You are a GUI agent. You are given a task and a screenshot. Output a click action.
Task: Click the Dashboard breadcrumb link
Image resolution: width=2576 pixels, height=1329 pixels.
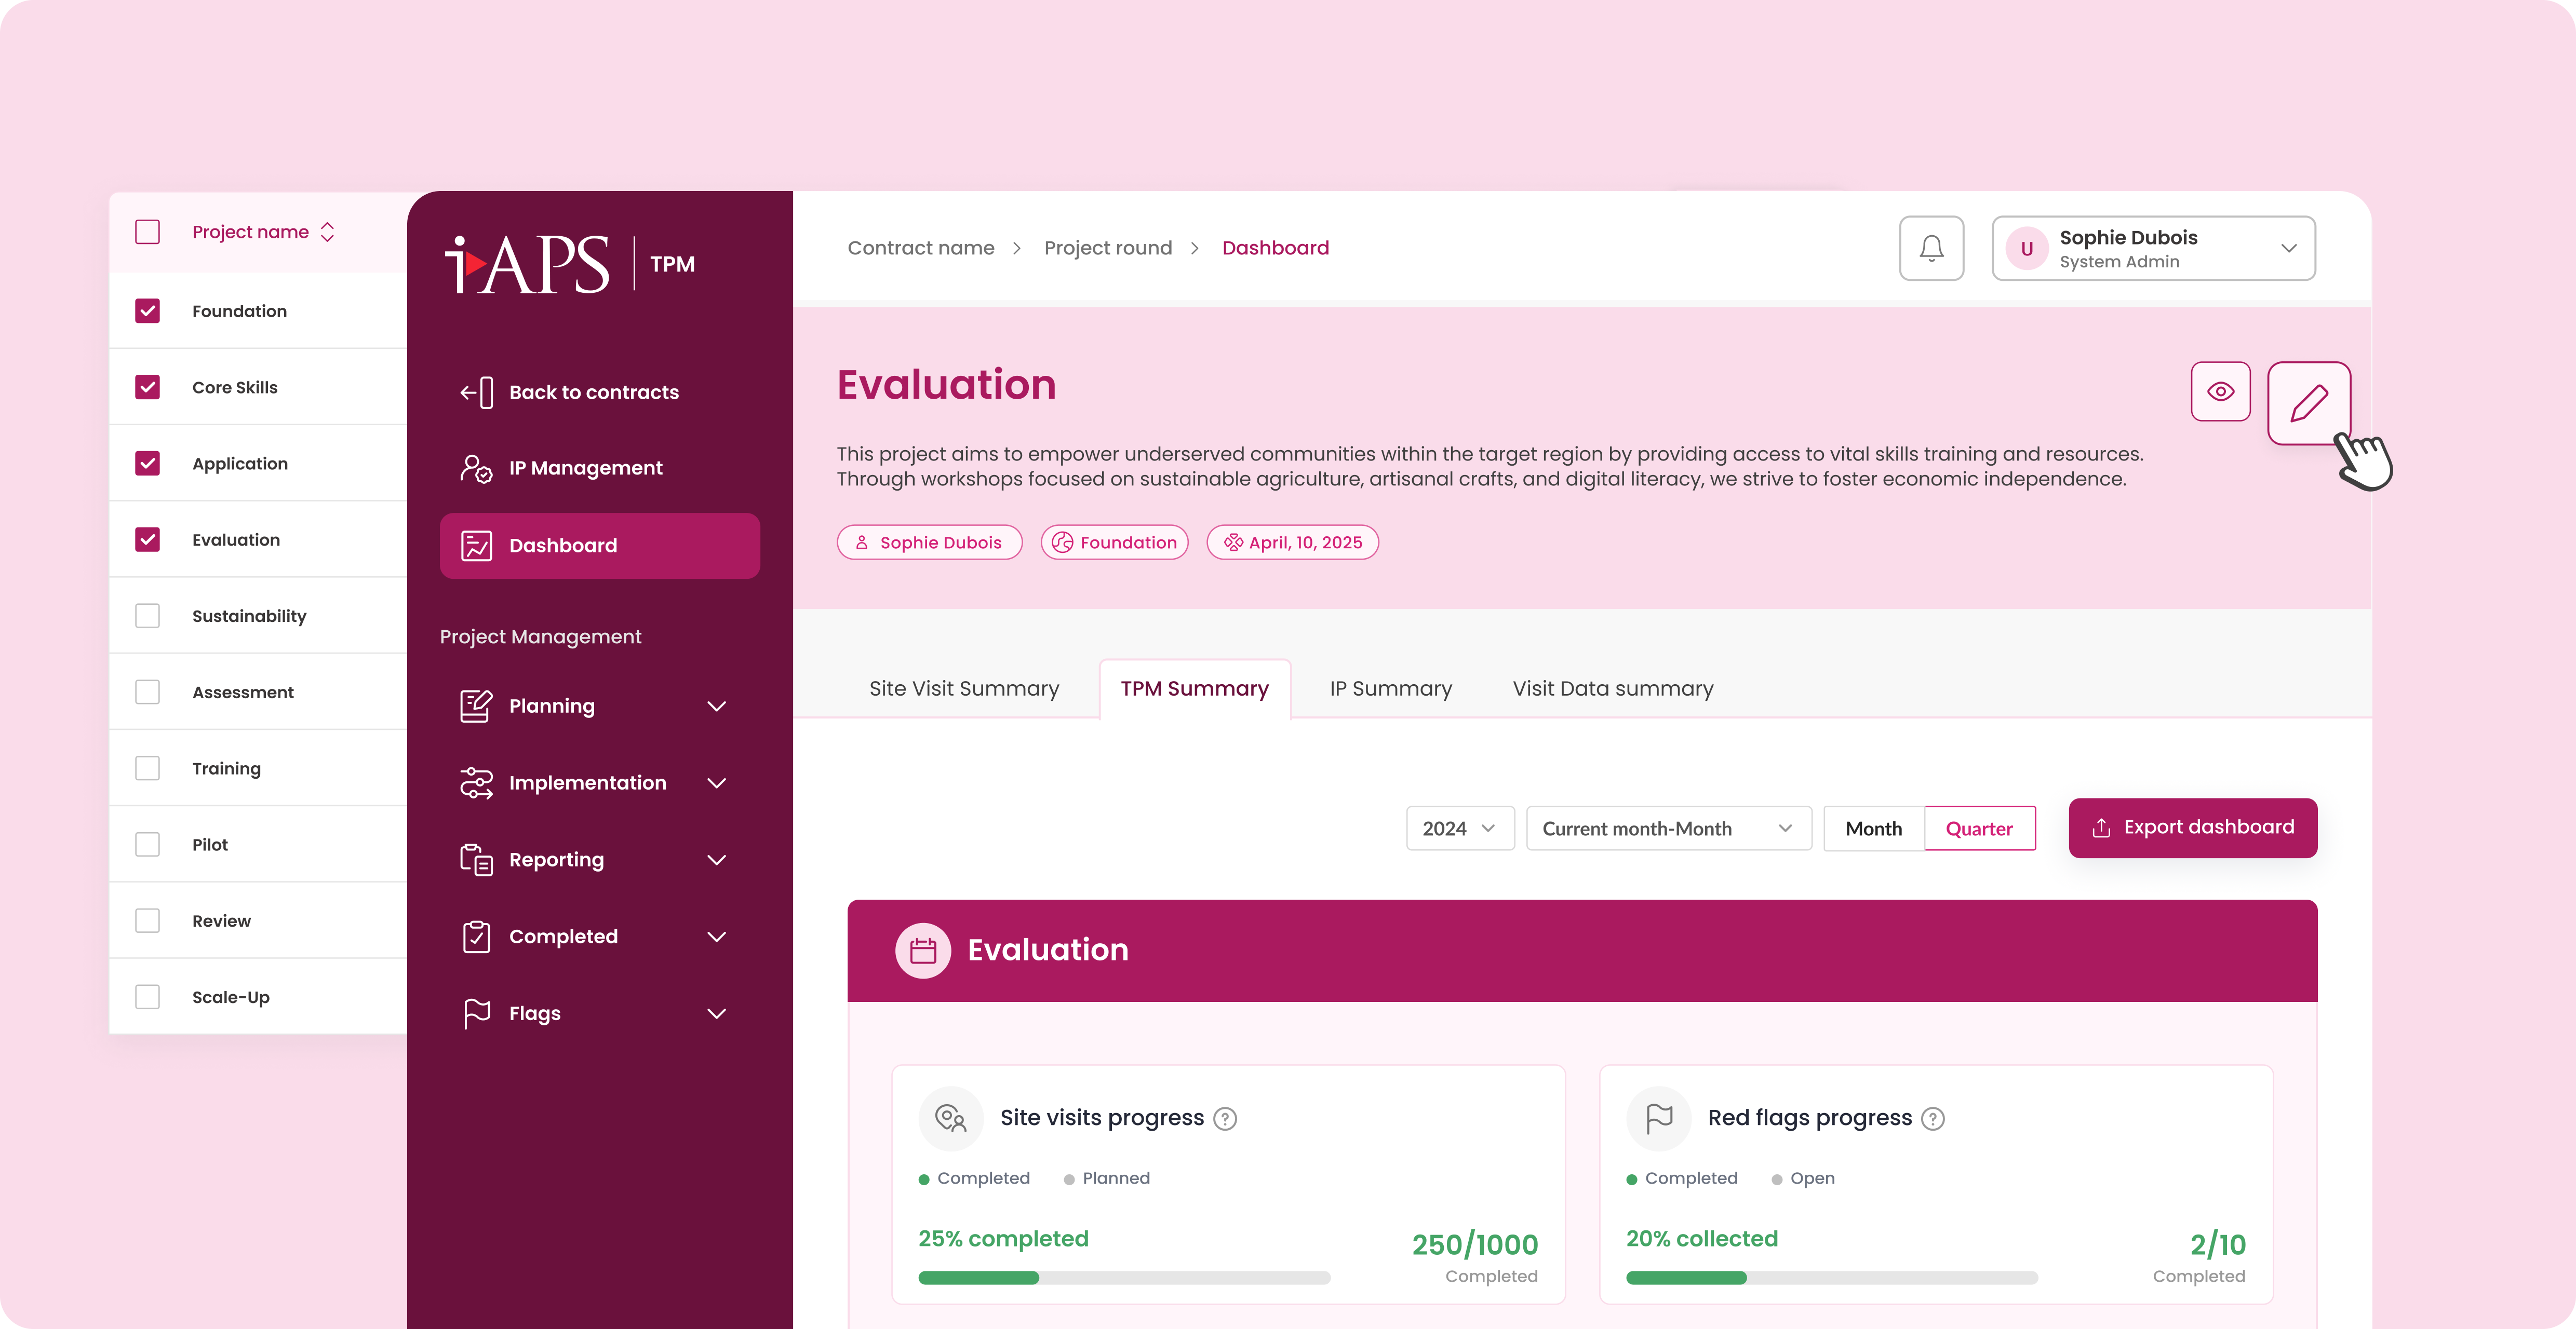click(1275, 248)
